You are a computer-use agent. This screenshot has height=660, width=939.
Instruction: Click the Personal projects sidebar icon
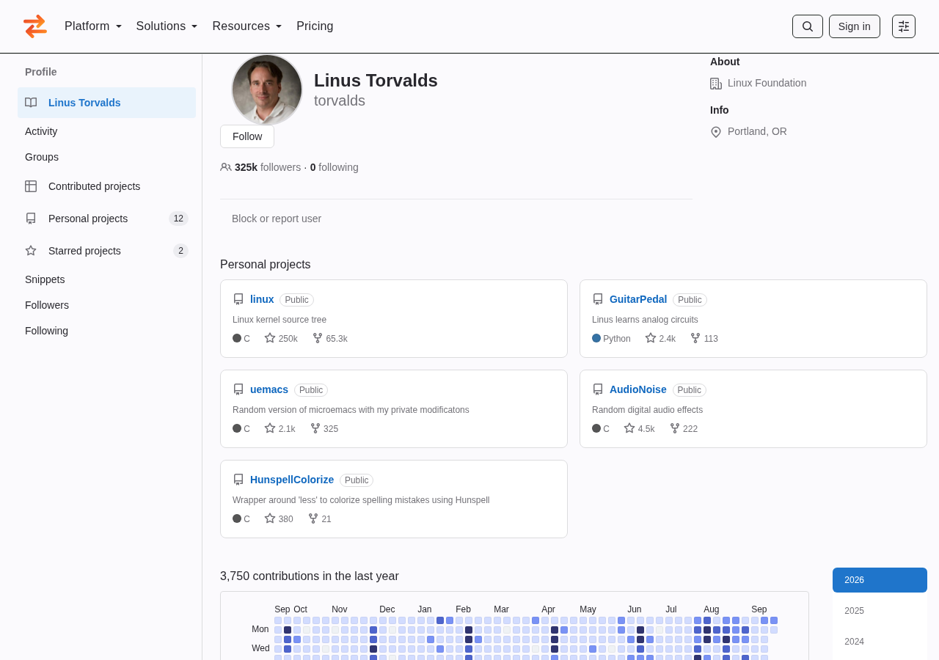[x=31, y=219]
